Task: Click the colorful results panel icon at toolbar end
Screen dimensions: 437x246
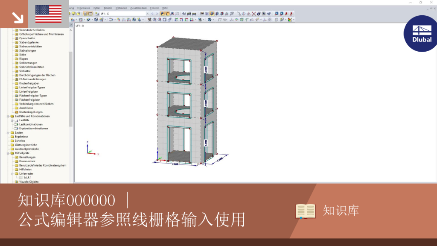Action: click(x=290, y=20)
